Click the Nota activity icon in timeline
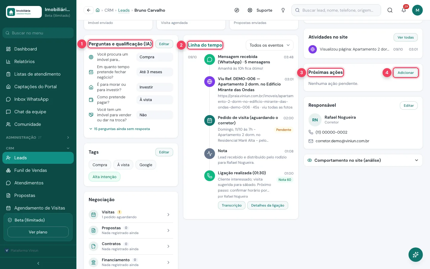Viewport: 430px width, 269px height. (x=210, y=154)
